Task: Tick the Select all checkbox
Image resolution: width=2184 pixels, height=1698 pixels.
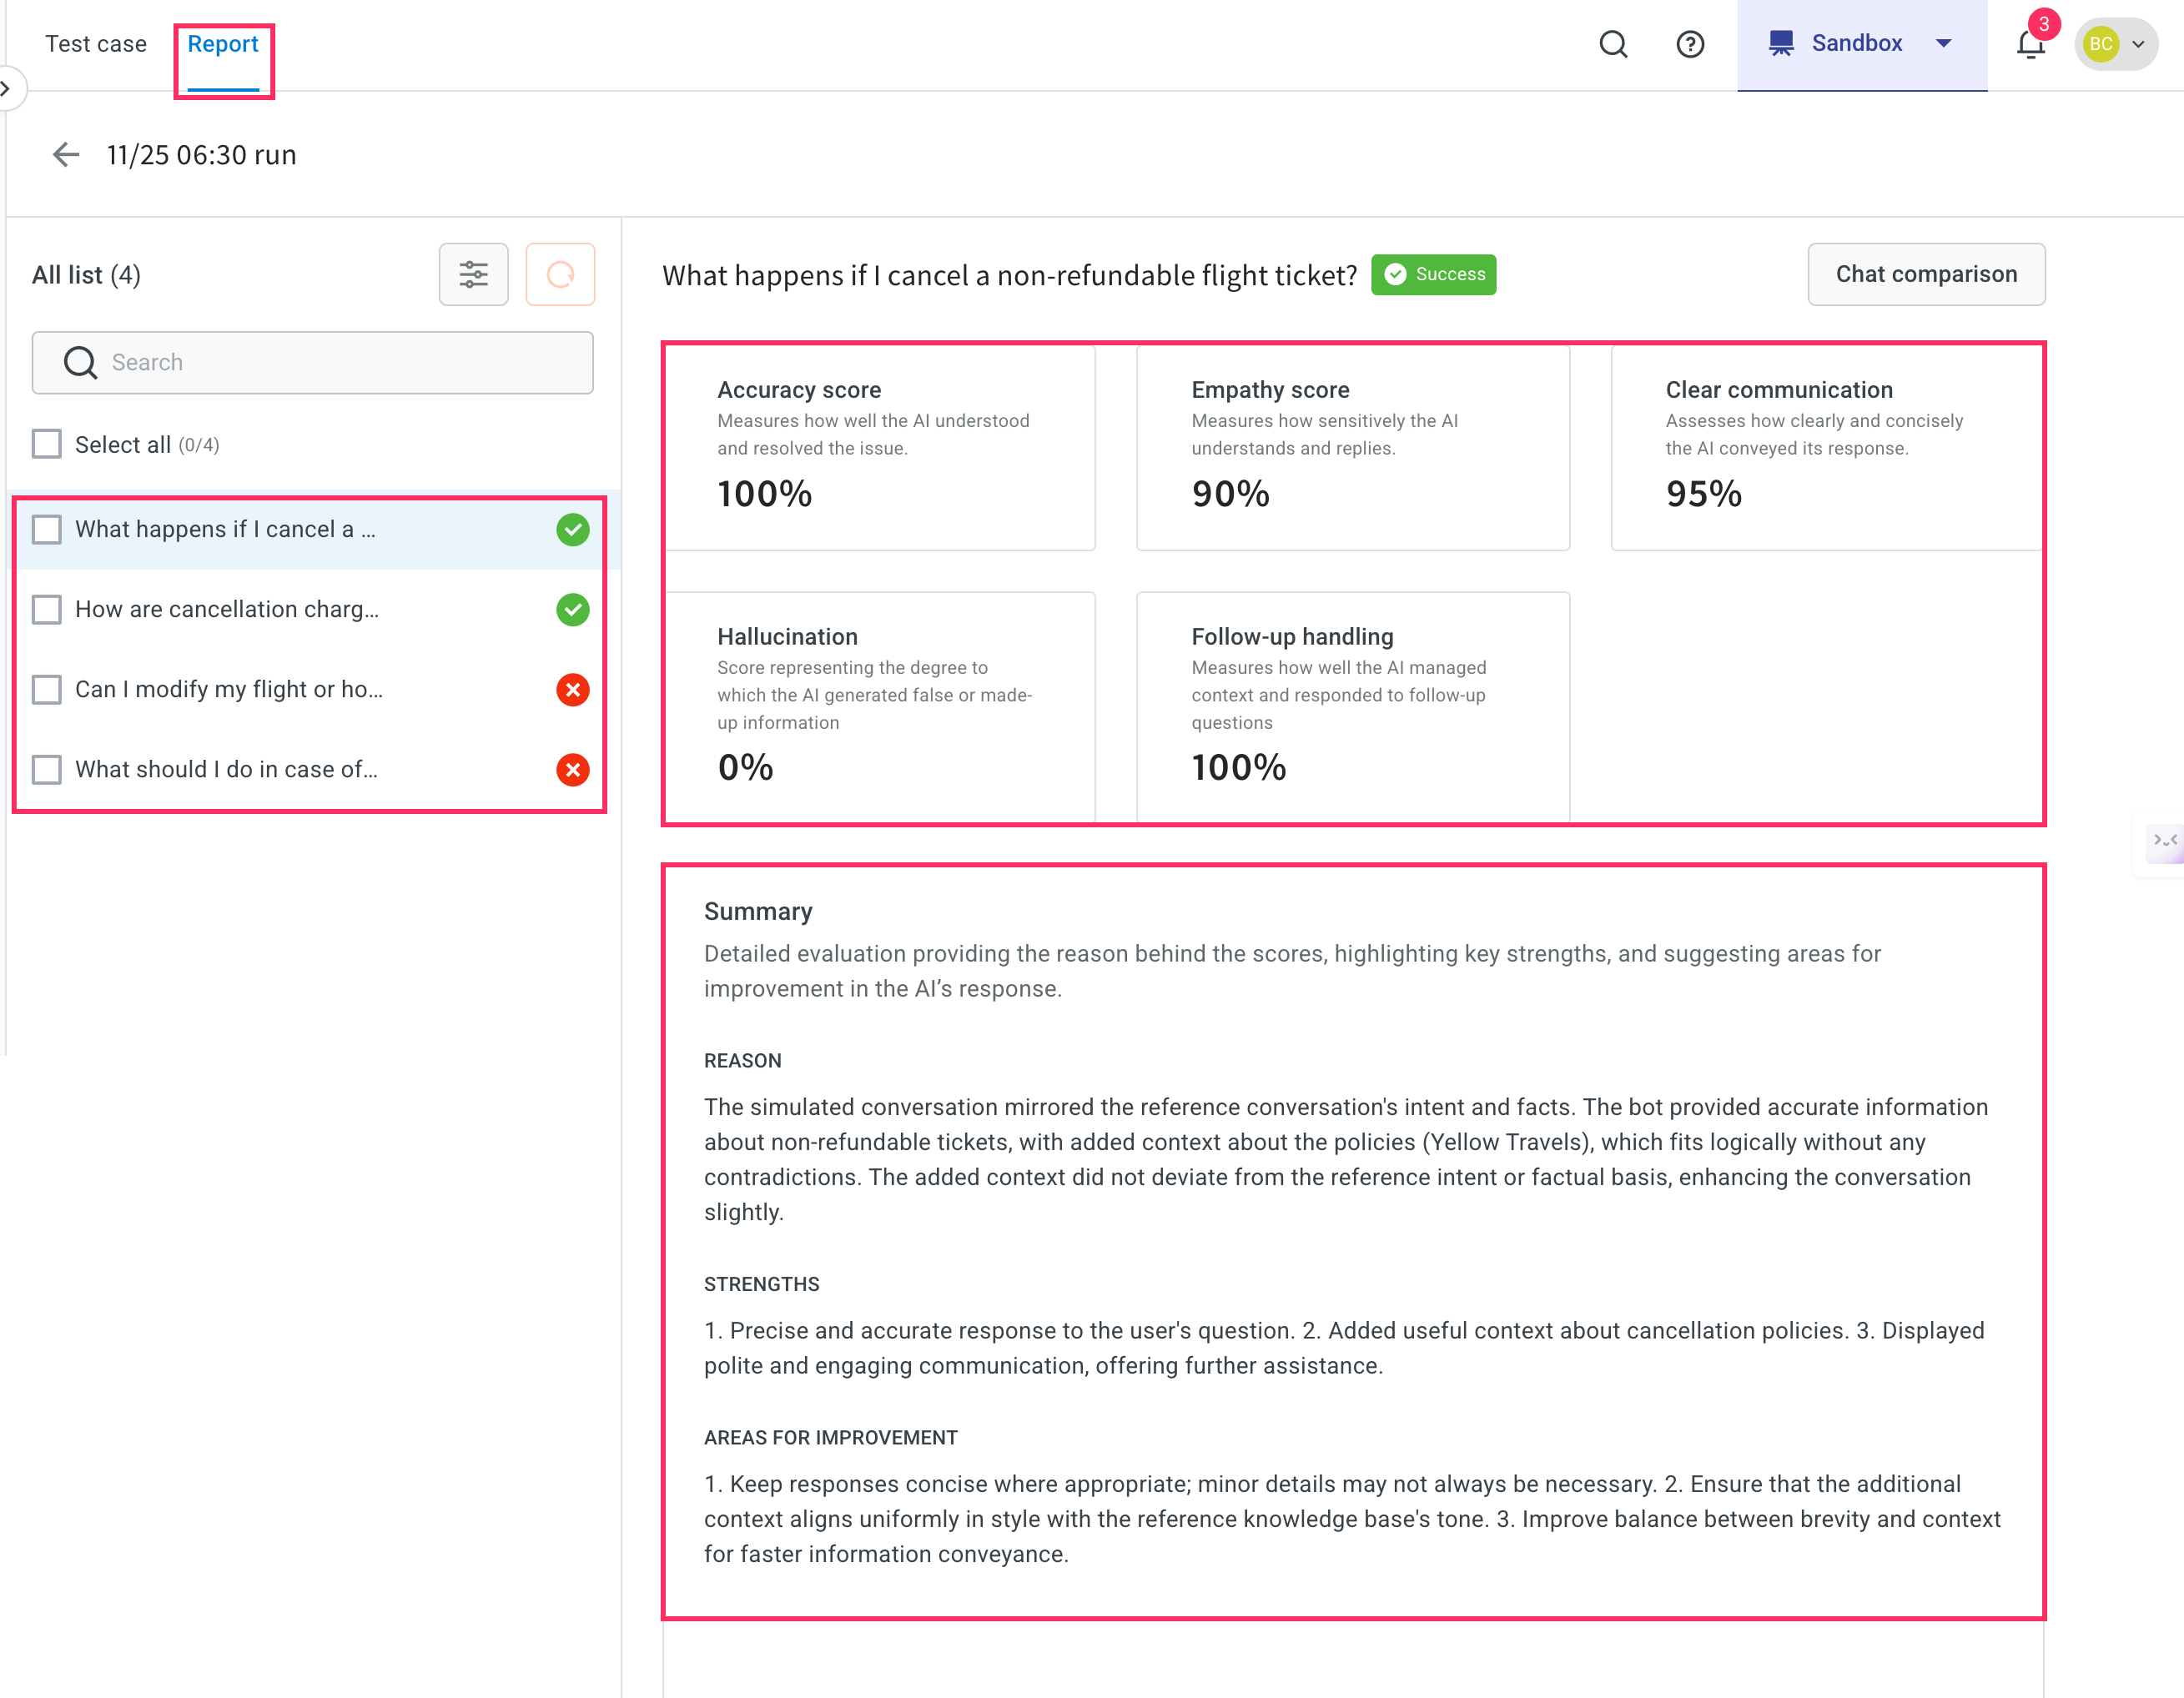Action: click(47, 444)
